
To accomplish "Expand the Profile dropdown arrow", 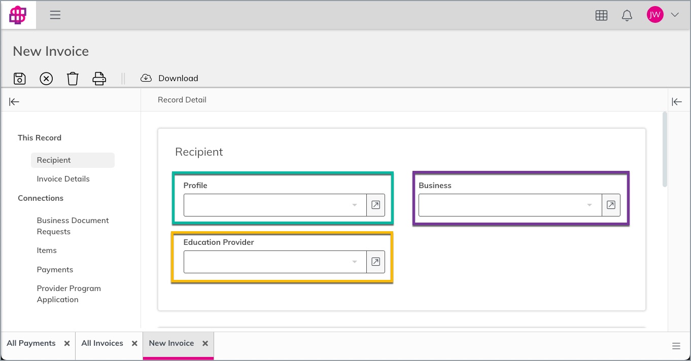I will click(x=355, y=205).
